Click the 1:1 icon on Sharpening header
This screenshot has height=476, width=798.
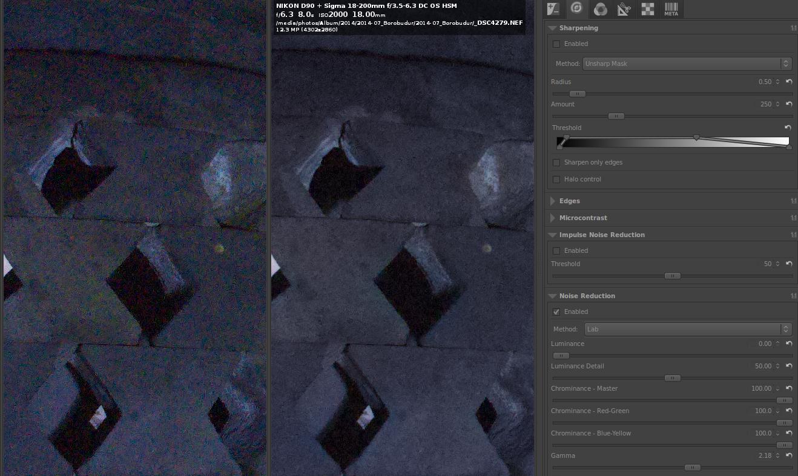[x=793, y=28]
